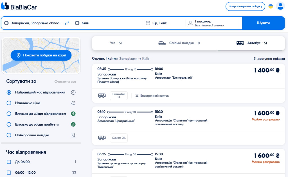Click the hourglass icon beside shortest trip

[x=73, y=135]
